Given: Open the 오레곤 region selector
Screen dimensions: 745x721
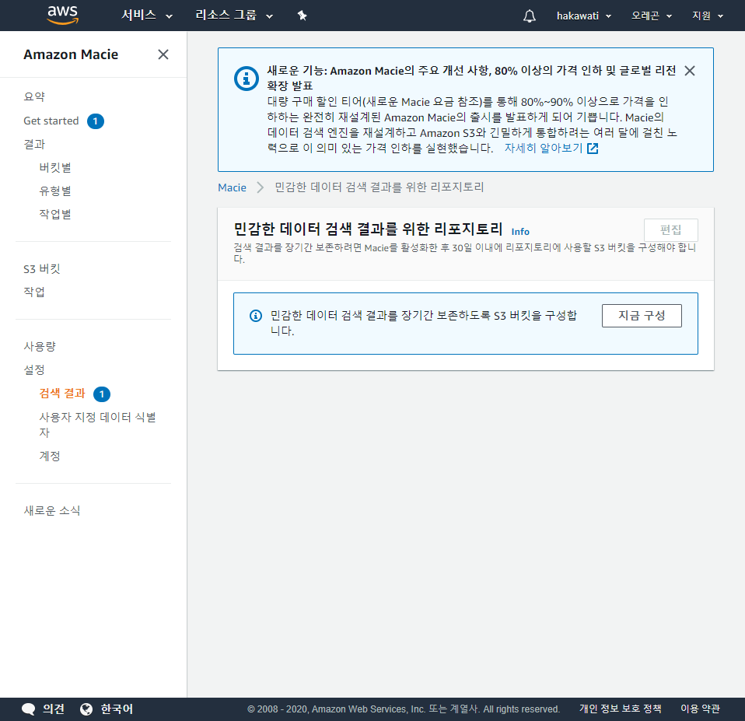Looking at the screenshot, I should (x=652, y=16).
